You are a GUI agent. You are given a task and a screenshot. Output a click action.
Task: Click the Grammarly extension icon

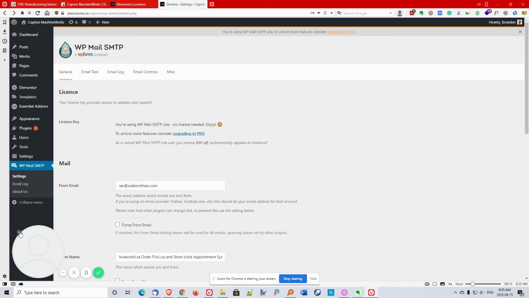click(449, 13)
